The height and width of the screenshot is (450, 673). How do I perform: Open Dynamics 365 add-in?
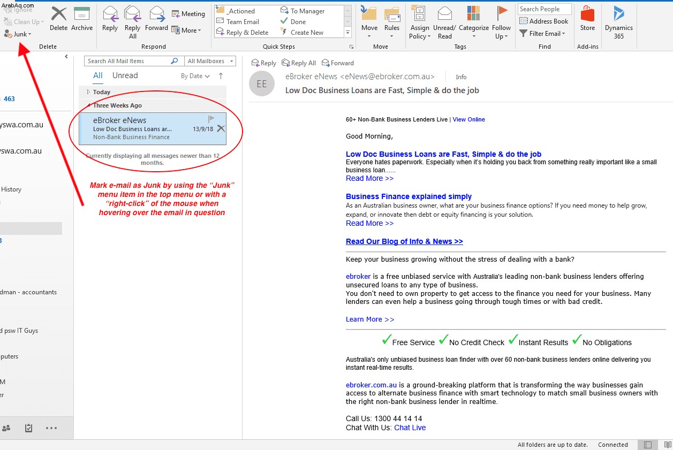pos(619,22)
